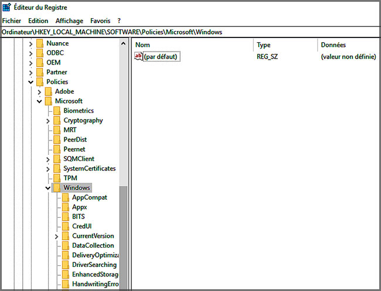
Task: Open the ? help menu
Action: pos(119,21)
